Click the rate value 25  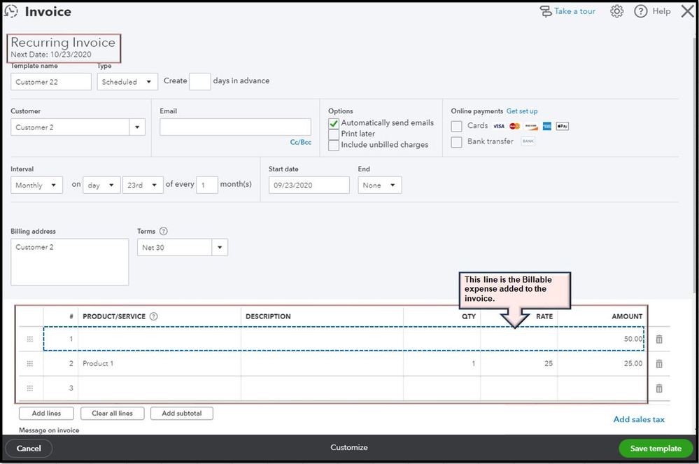pos(549,364)
